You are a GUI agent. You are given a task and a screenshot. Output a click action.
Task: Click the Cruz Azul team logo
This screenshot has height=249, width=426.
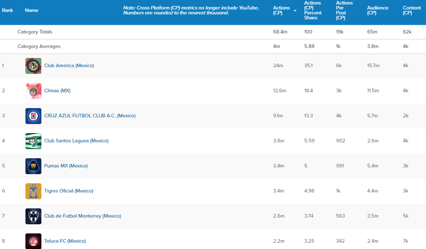tap(33, 116)
